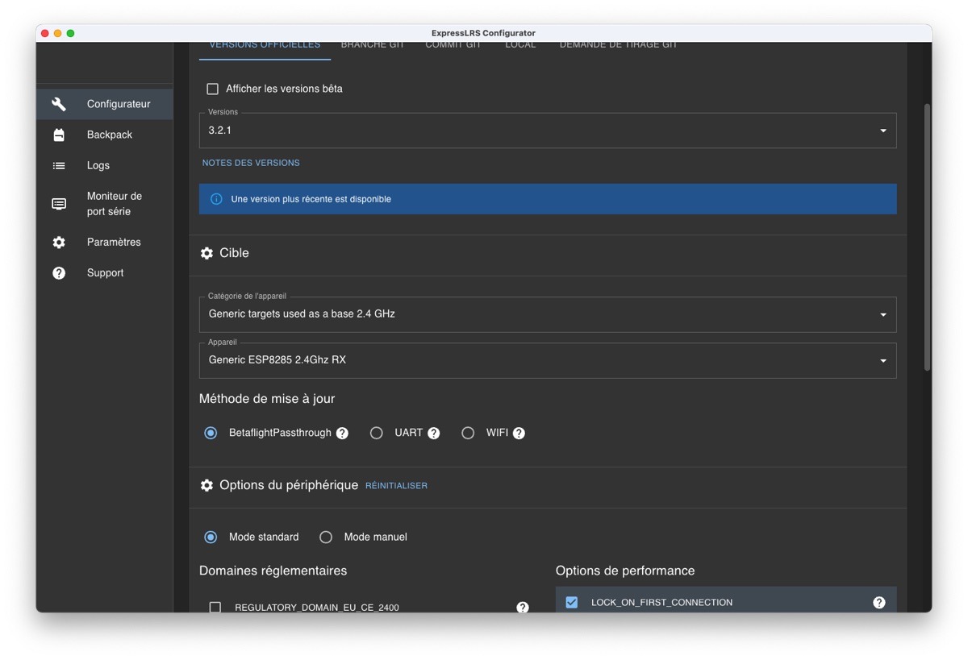Click help icon next to WIFI
Image resolution: width=968 pixels, height=660 pixels.
pos(519,433)
